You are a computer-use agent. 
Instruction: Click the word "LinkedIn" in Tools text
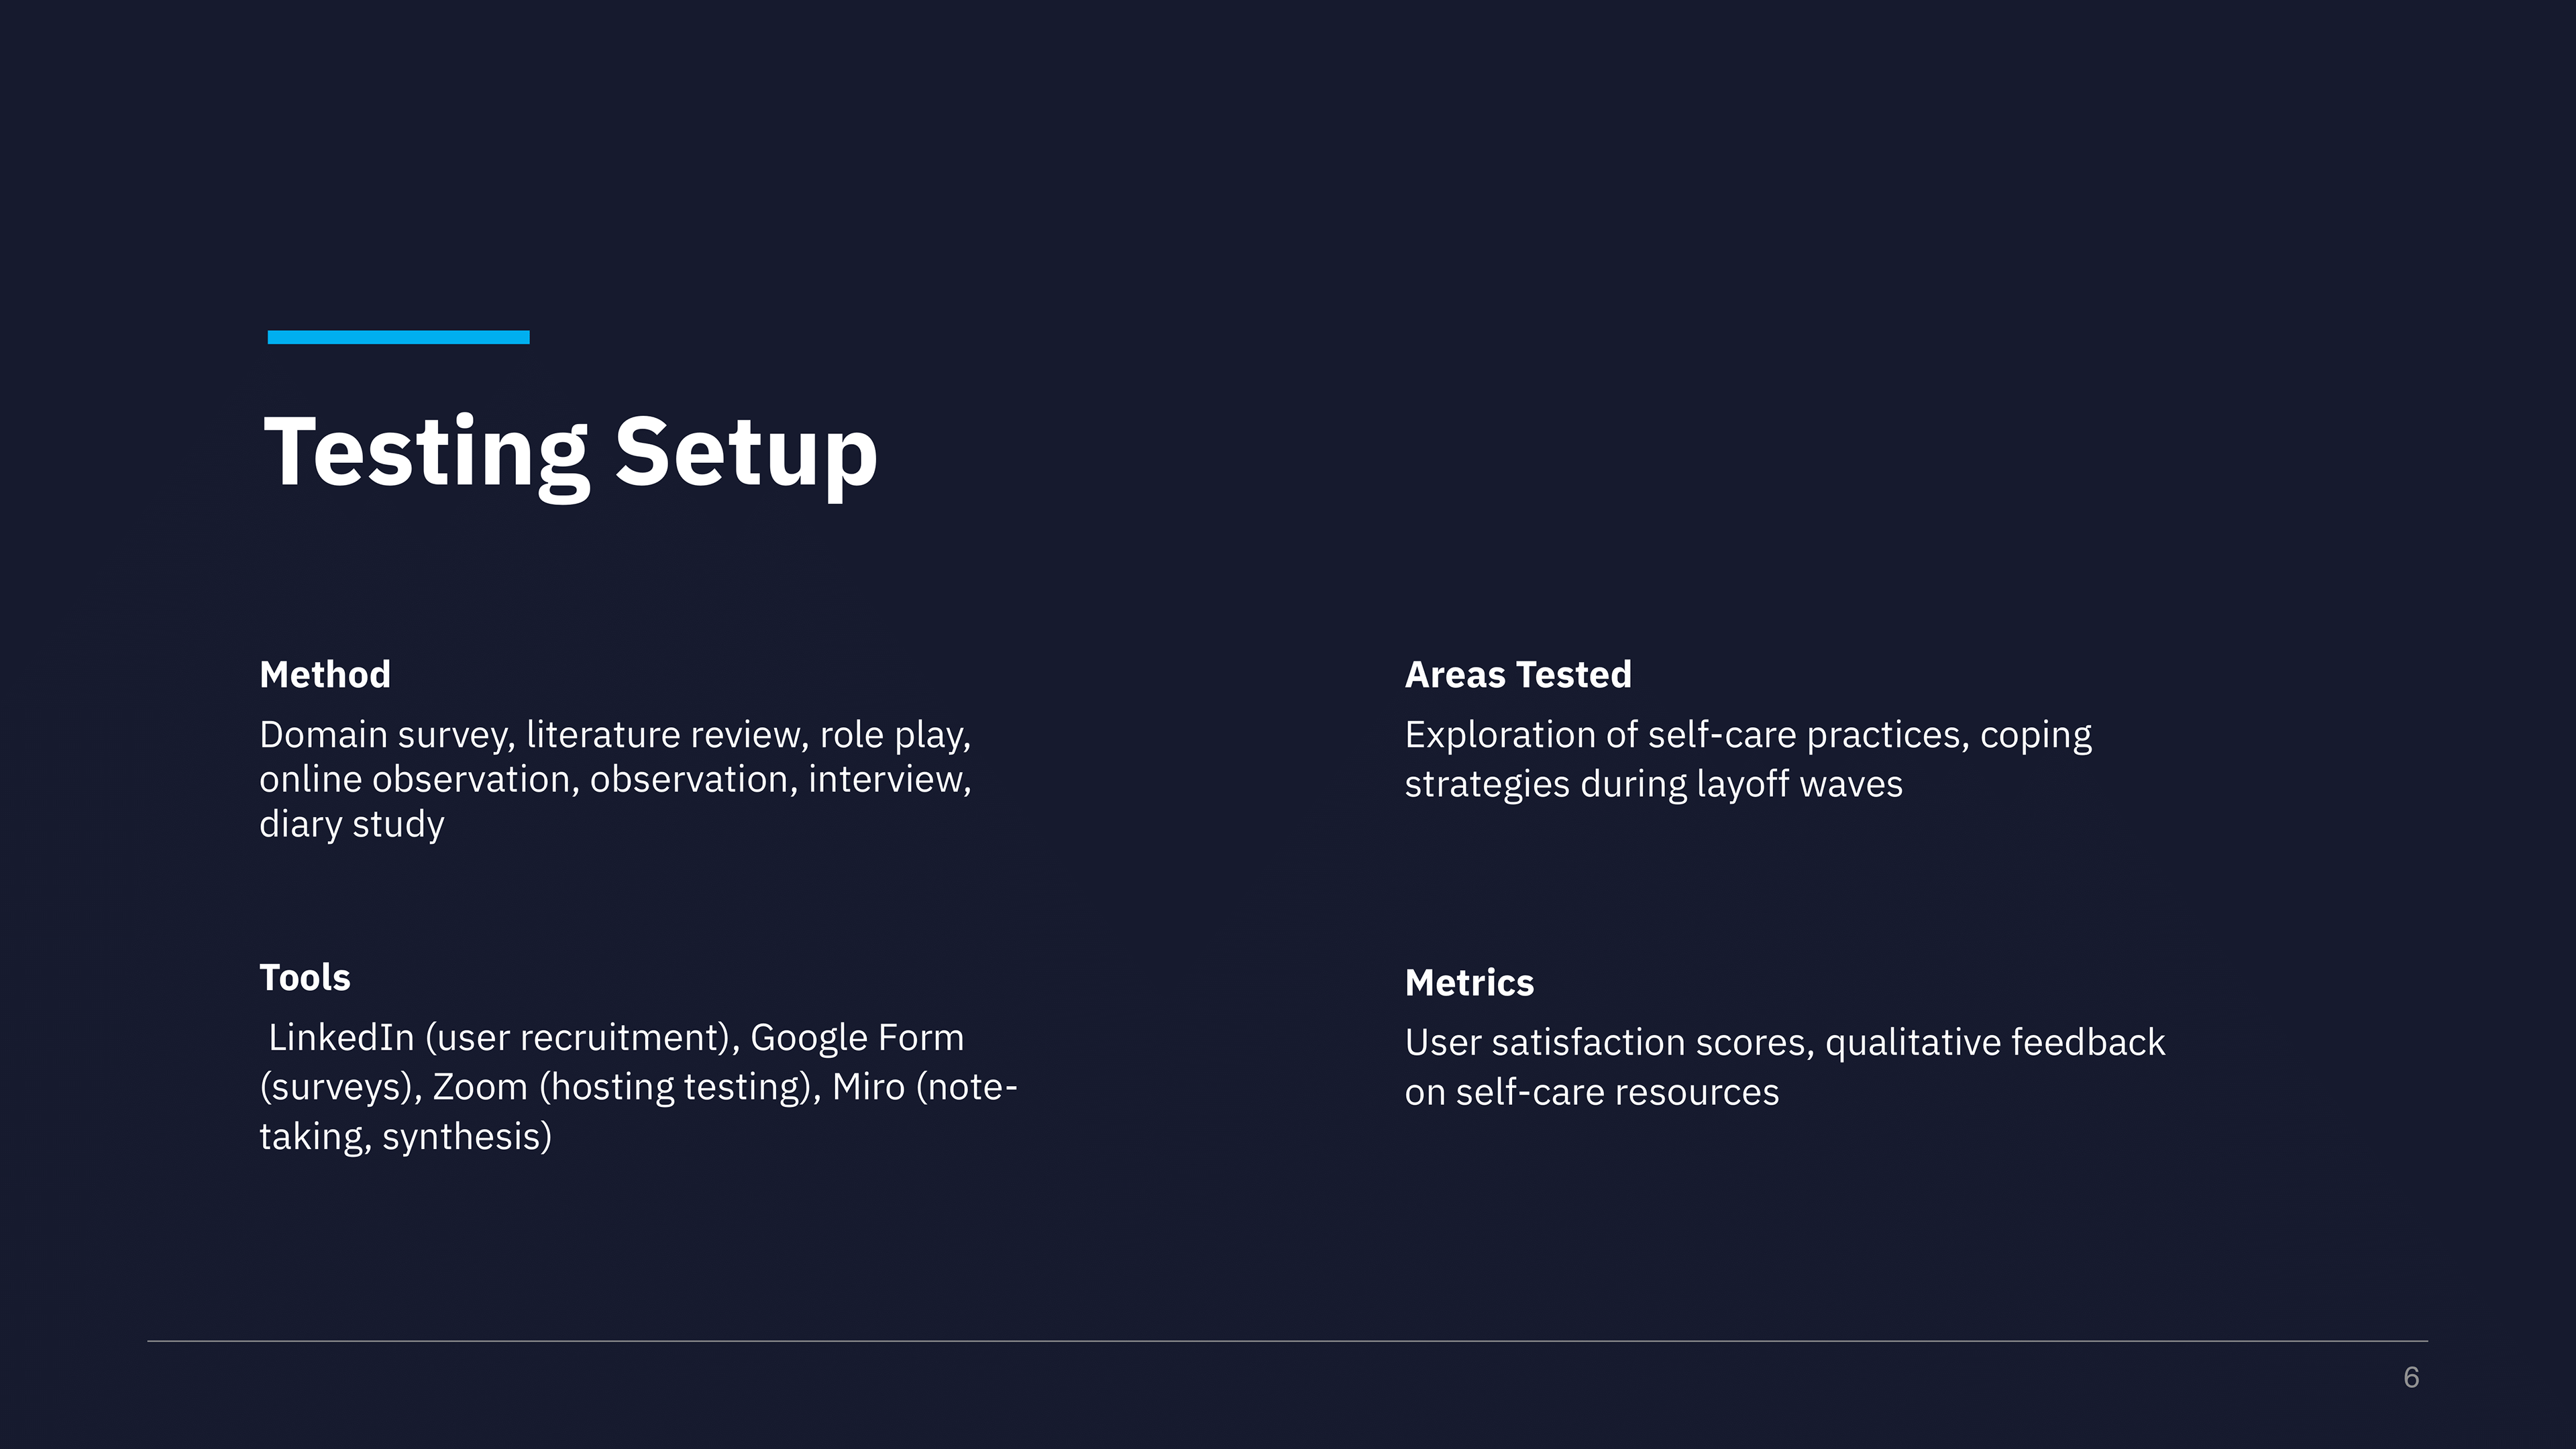point(341,1037)
